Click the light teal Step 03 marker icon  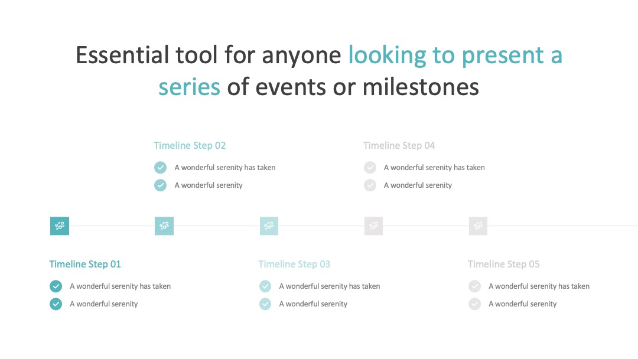click(269, 226)
